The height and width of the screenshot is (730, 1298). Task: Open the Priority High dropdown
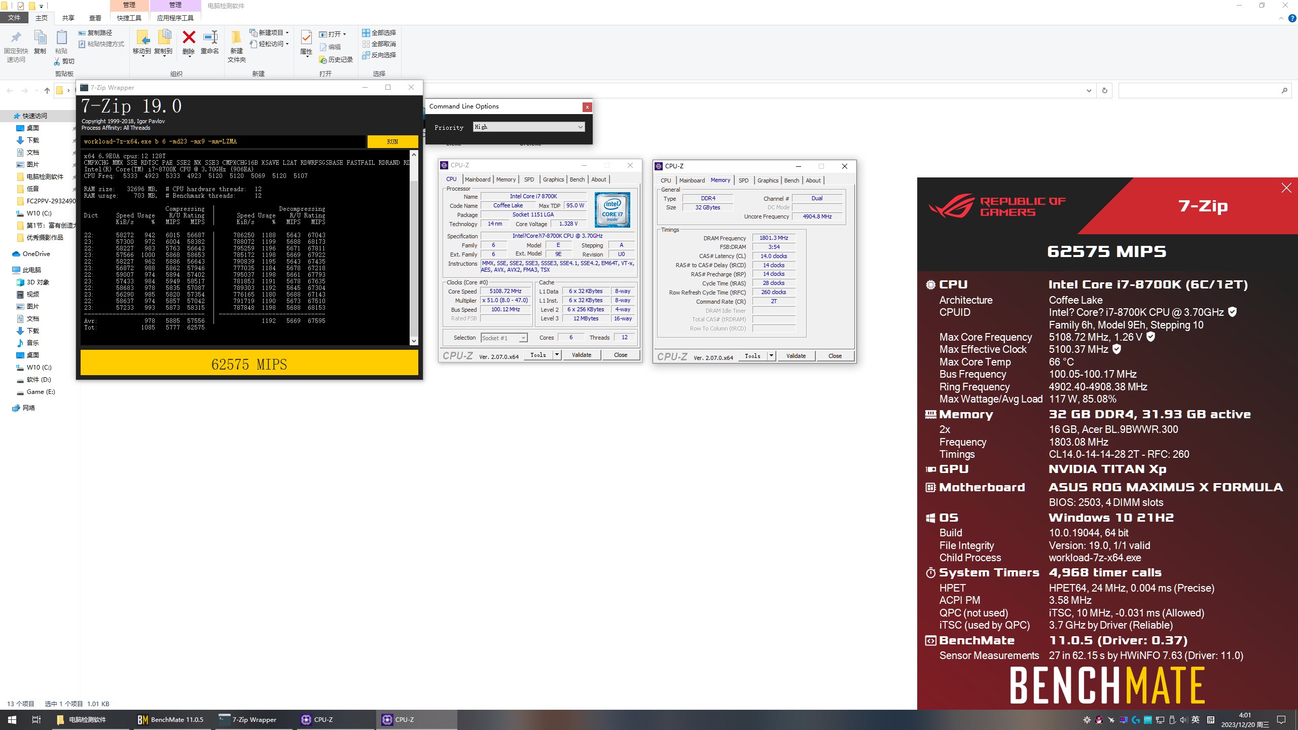pyautogui.click(x=529, y=127)
